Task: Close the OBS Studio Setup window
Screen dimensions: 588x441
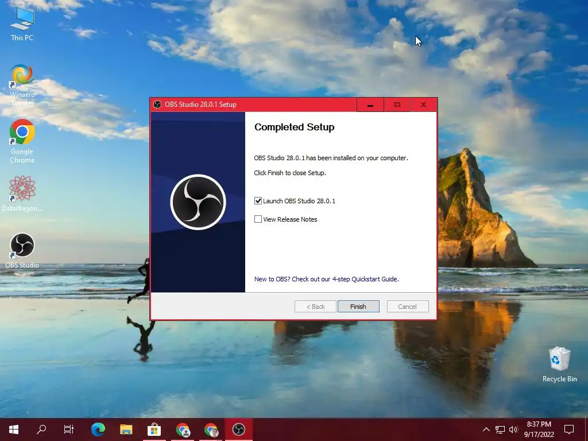Action: pos(424,105)
